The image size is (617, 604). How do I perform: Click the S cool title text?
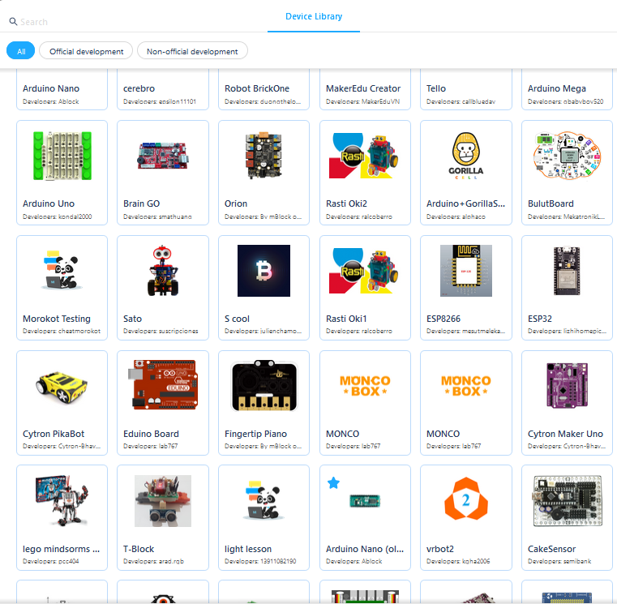(237, 319)
